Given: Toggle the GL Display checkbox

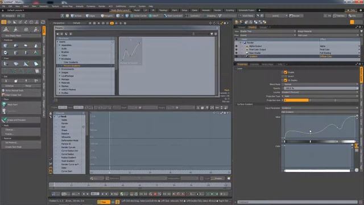Looking at the screenshot, I should pyautogui.click(x=286, y=80).
